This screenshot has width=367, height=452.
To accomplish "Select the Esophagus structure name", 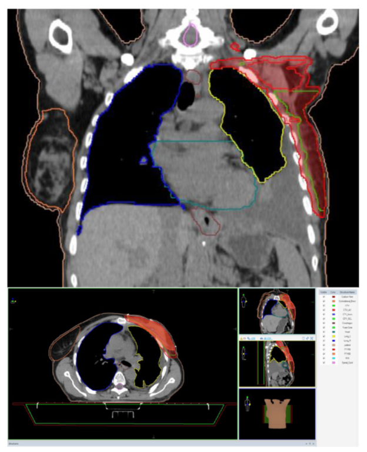I will point(347,323).
